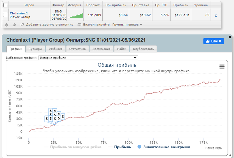Click the Общая прибыль chart title
Viewport: 234px width, 158px height.
[117, 65]
